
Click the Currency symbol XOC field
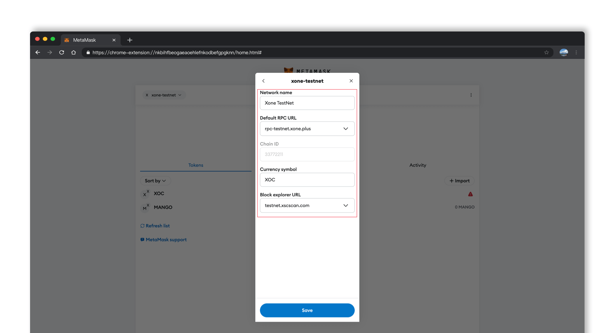point(307,180)
